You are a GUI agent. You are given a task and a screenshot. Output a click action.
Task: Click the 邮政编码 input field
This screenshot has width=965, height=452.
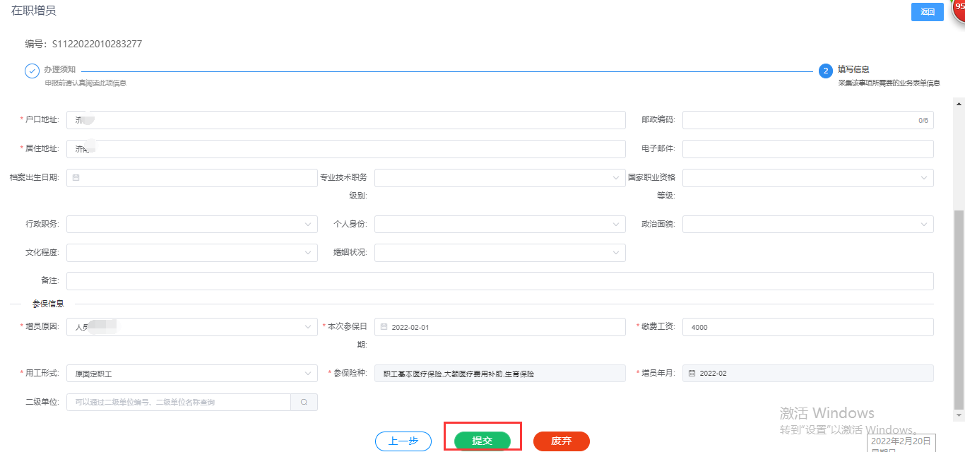[x=807, y=120]
